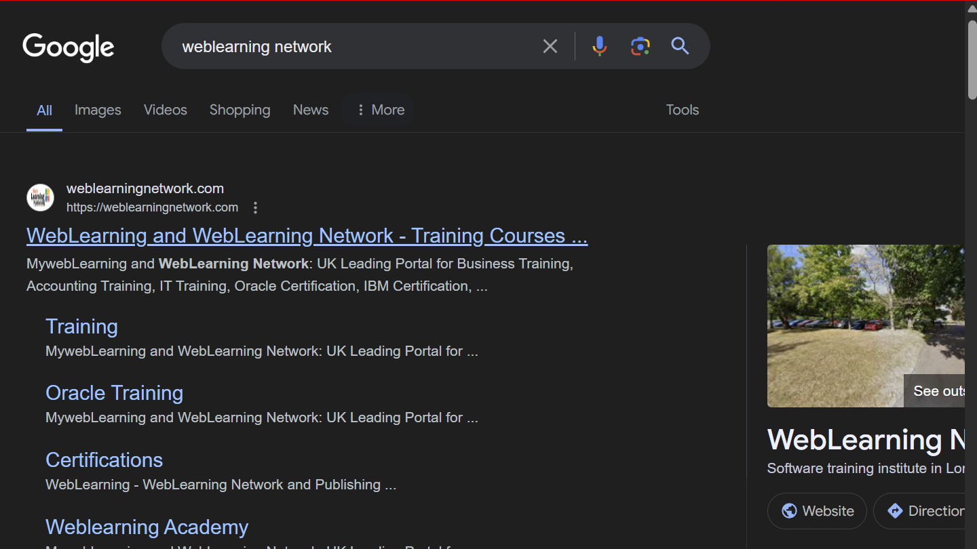977x549 pixels.
Task: Open the News tab
Action: (311, 110)
